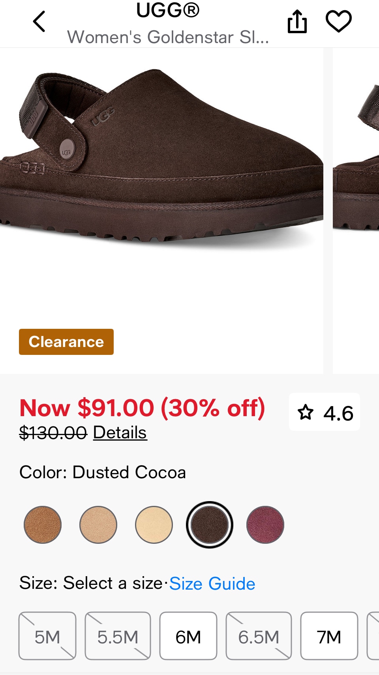The image size is (379, 675).
Task: Open price Details link
Action: pos(120,432)
